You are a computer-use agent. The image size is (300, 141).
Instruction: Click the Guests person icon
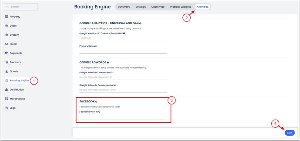(x=7, y=71)
